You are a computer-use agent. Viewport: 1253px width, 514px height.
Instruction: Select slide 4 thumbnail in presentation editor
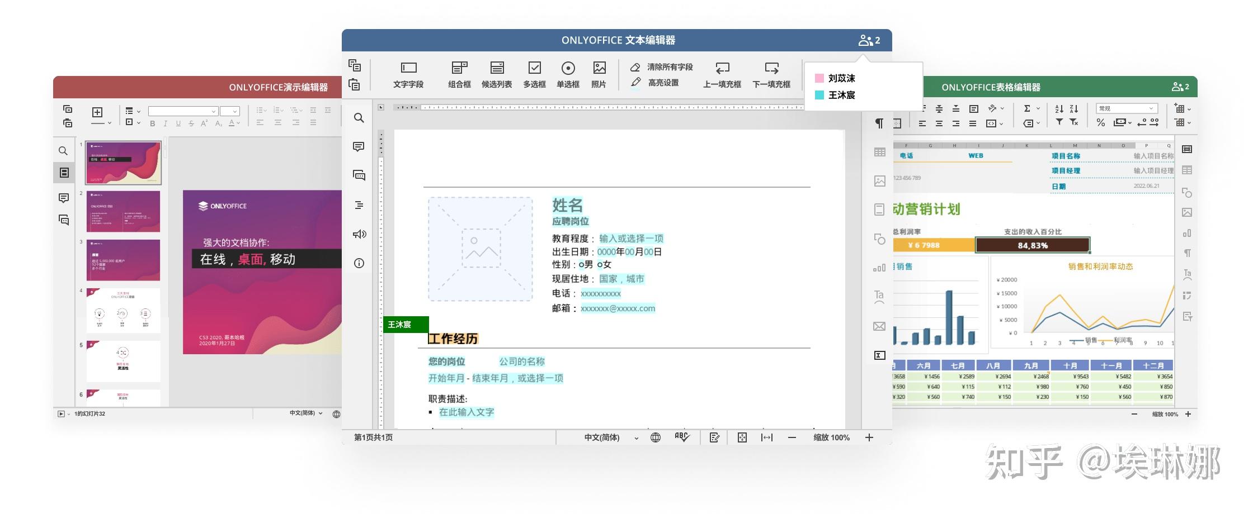pyautogui.click(x=123, y=311)
